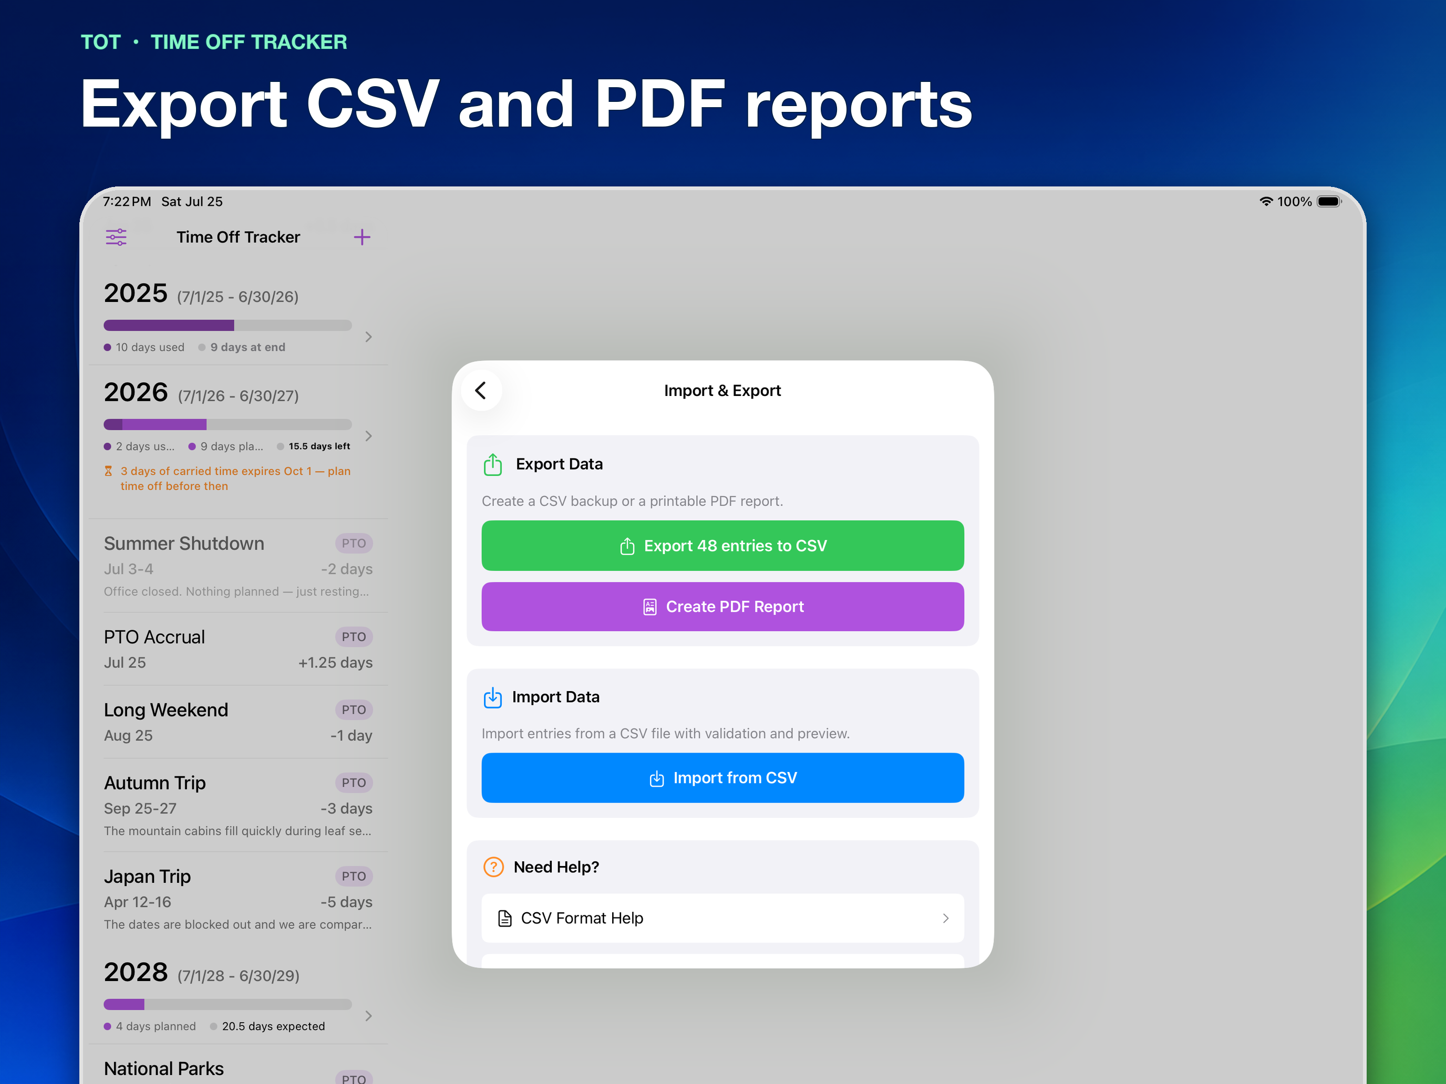
Task: Click the carried time expires warning text
Action: point(235,478)
